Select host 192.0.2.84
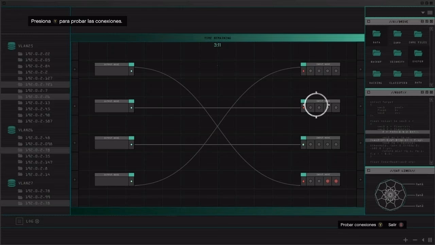 [x=37, y=66]
